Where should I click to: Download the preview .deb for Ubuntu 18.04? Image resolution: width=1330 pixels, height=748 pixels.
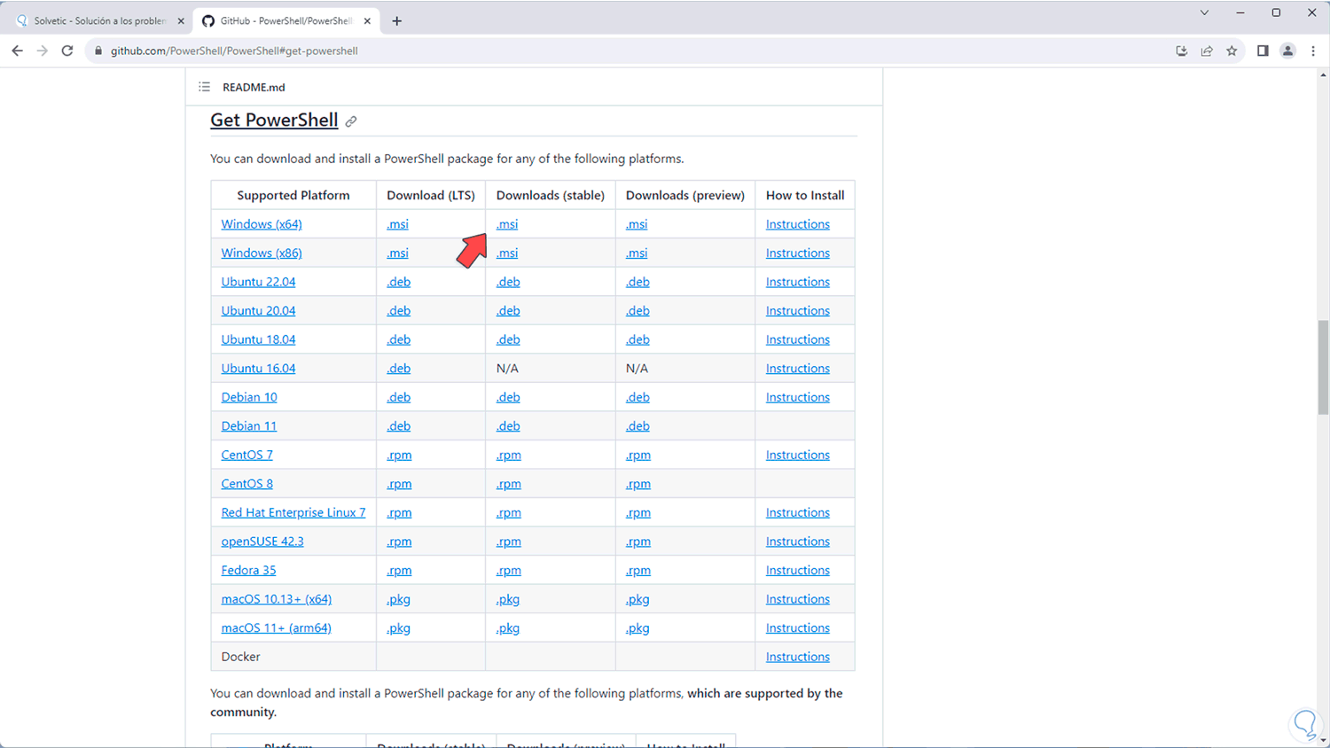pyautogui.click(x=638, y=339)
